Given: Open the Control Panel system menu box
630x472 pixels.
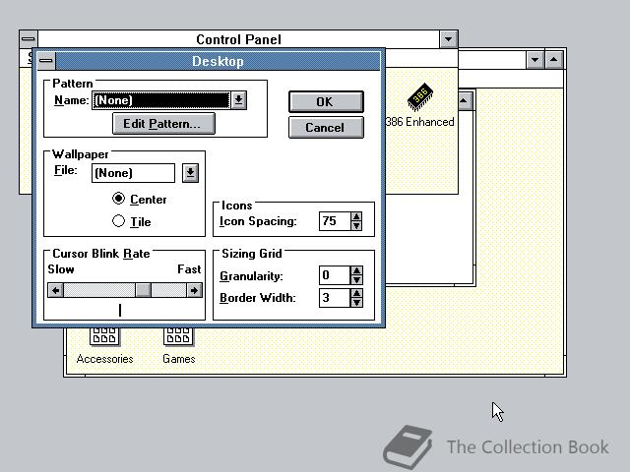Looking at the screenshot, I should (29, 39).
